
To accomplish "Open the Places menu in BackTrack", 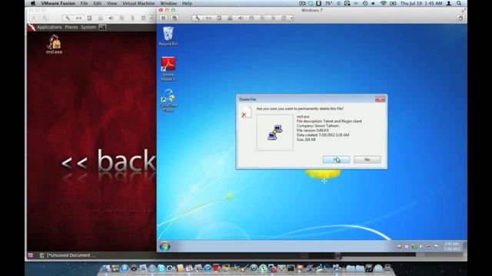I will (x=71, y=28).
